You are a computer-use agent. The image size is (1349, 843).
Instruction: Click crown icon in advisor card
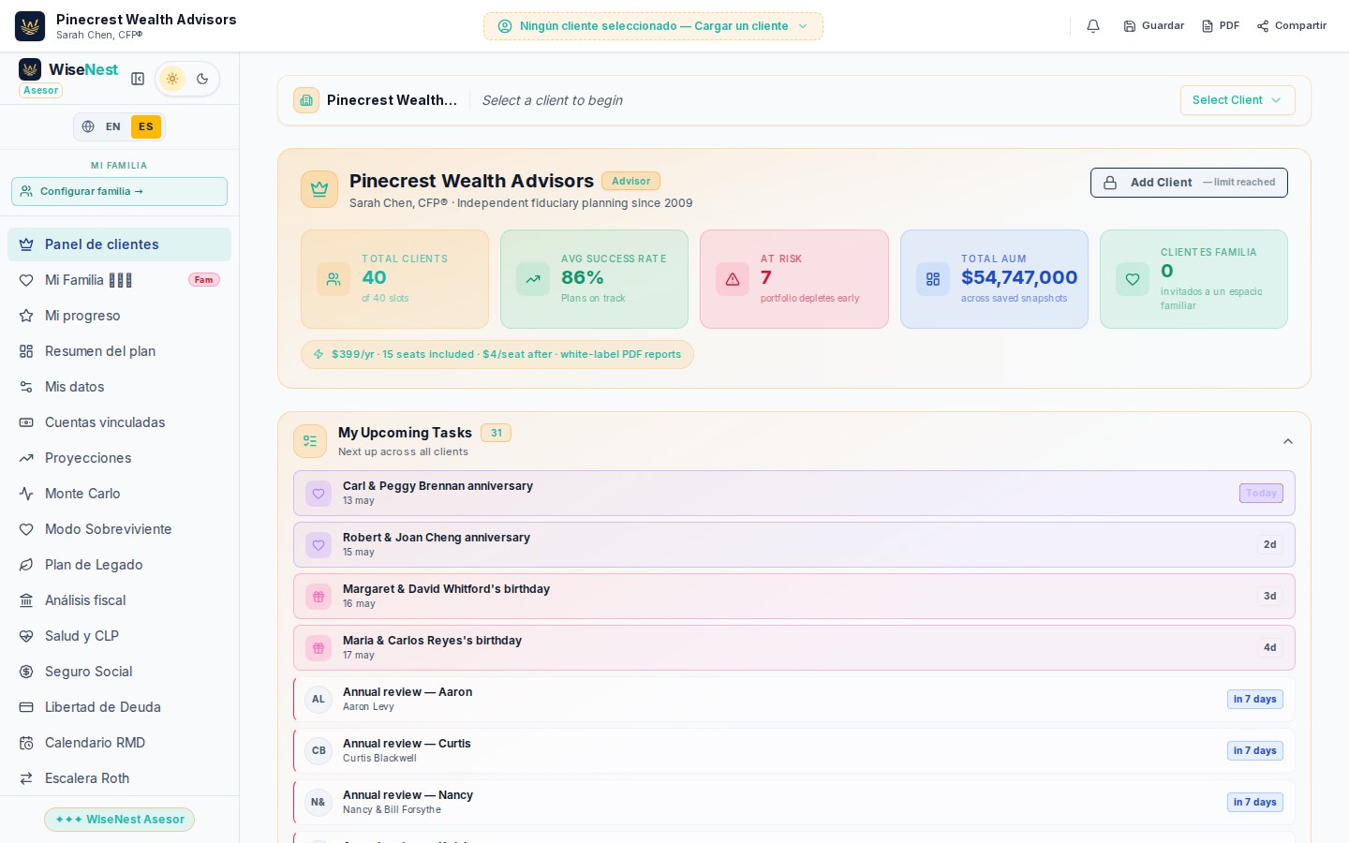tap(319, 189)
